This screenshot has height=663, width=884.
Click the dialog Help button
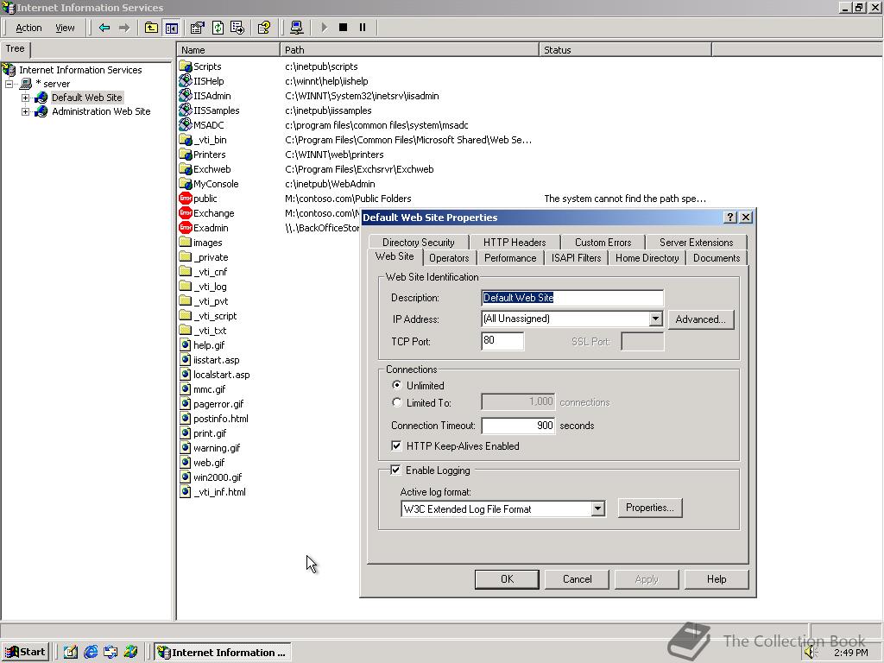point(717,579)
